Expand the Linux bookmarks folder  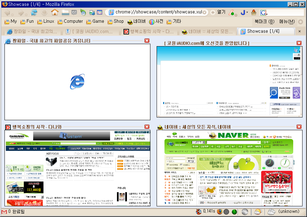click(x=46, y=21)
